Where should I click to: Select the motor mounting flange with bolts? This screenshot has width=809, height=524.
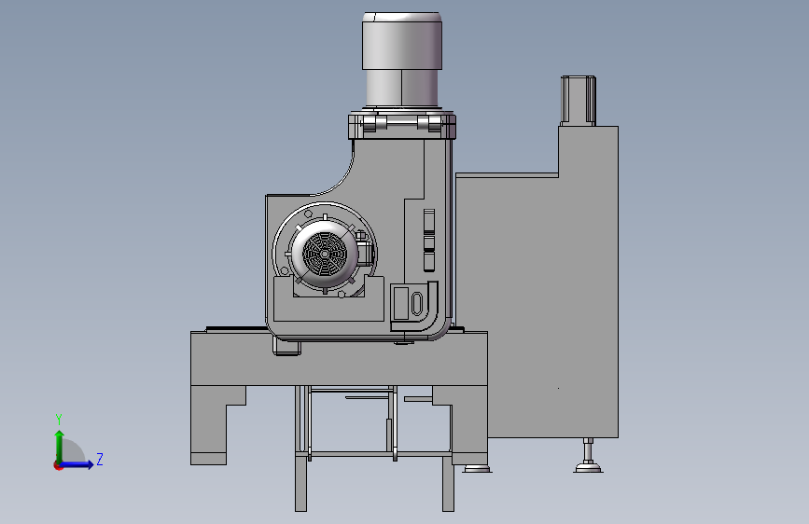(402, 125)
